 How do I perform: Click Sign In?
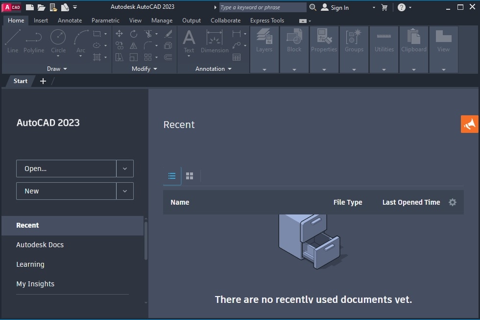point(335,8)
